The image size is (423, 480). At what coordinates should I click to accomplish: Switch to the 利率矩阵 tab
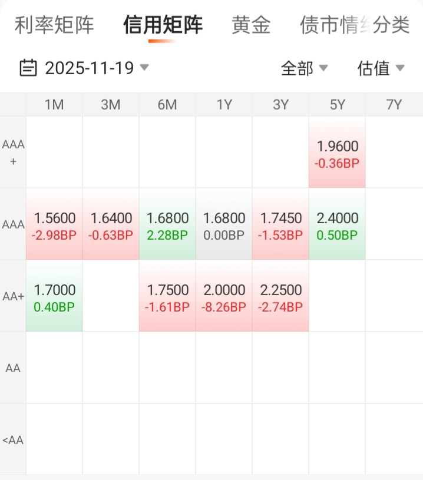point(54,25)
